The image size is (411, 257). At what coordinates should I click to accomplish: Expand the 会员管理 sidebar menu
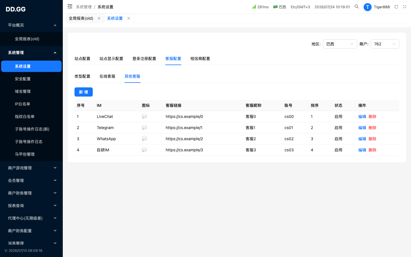(x=31, y=180)
